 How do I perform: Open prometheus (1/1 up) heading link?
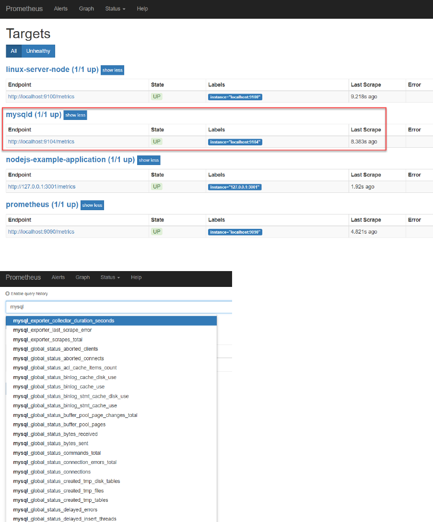42,204
